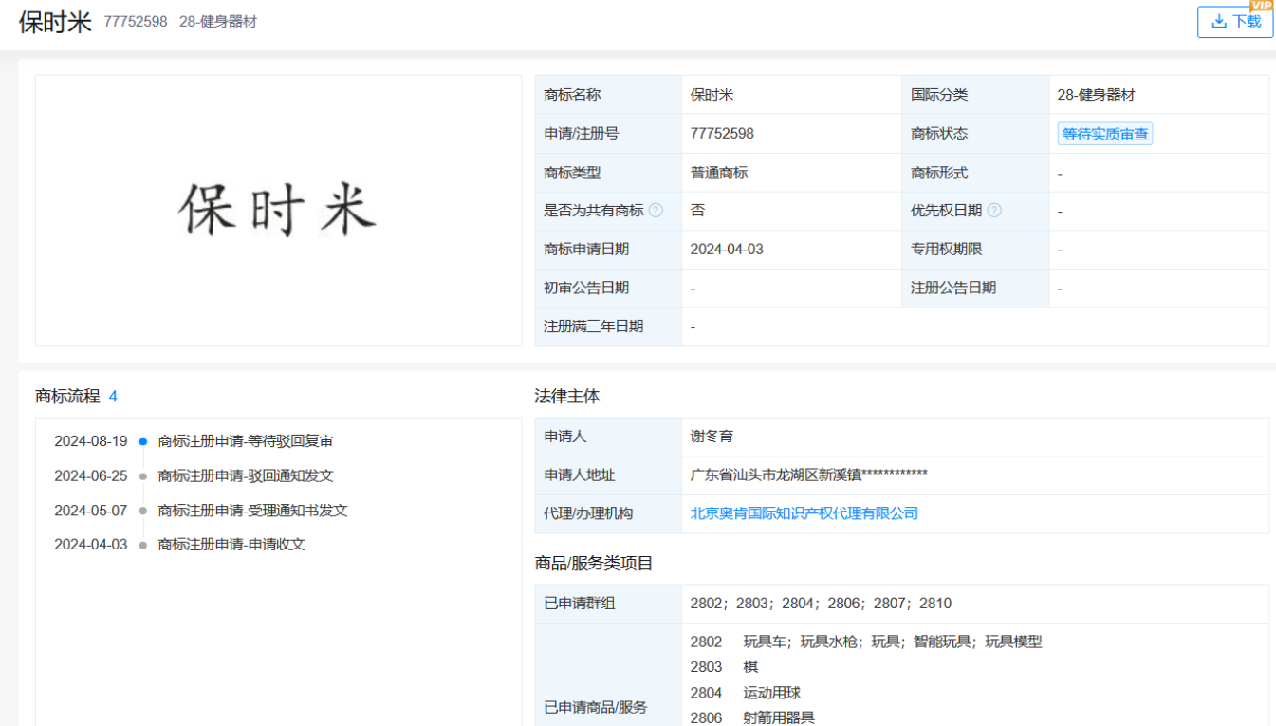Click application number 77752598 in the table
This screenshot has width=1276, height=726.
tap(722, 134)
